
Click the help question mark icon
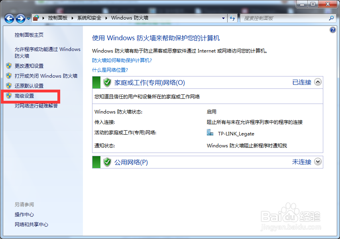coord(333,29)
